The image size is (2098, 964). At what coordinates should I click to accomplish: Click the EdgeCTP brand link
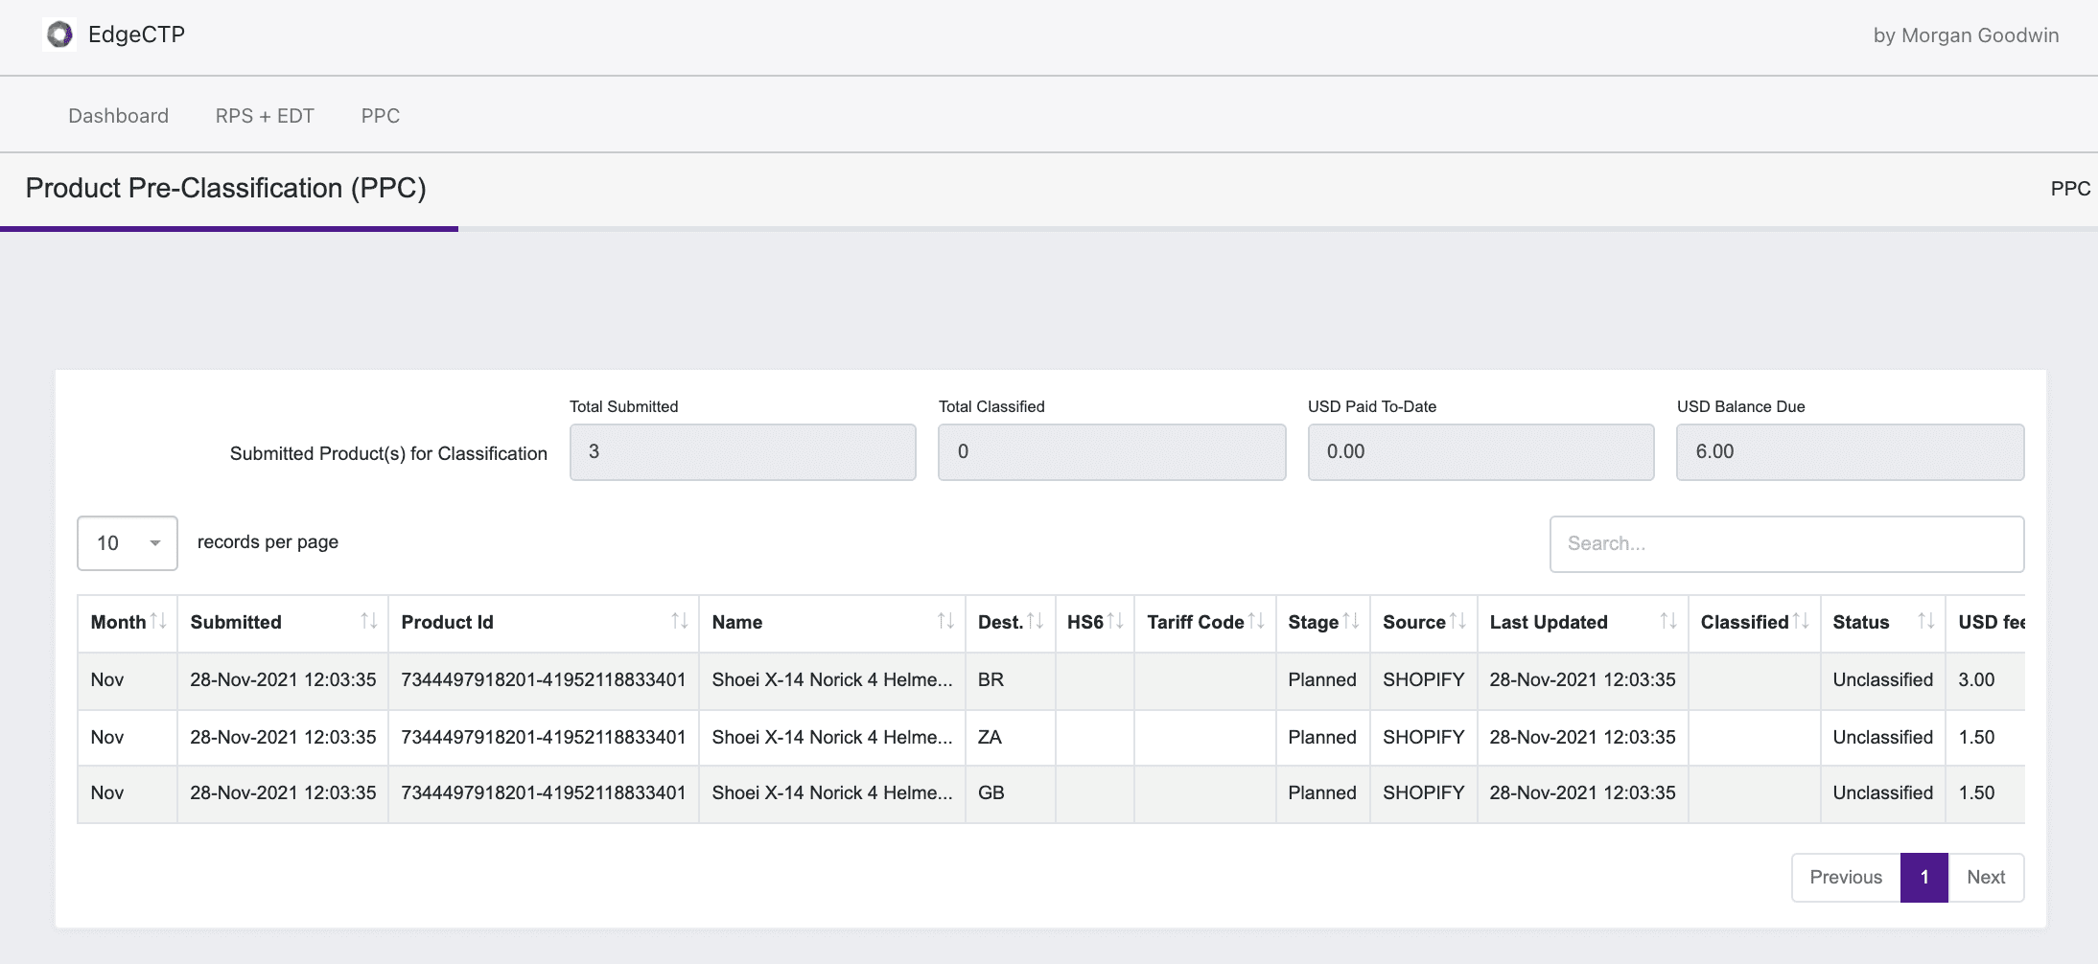tap(136, 34)
